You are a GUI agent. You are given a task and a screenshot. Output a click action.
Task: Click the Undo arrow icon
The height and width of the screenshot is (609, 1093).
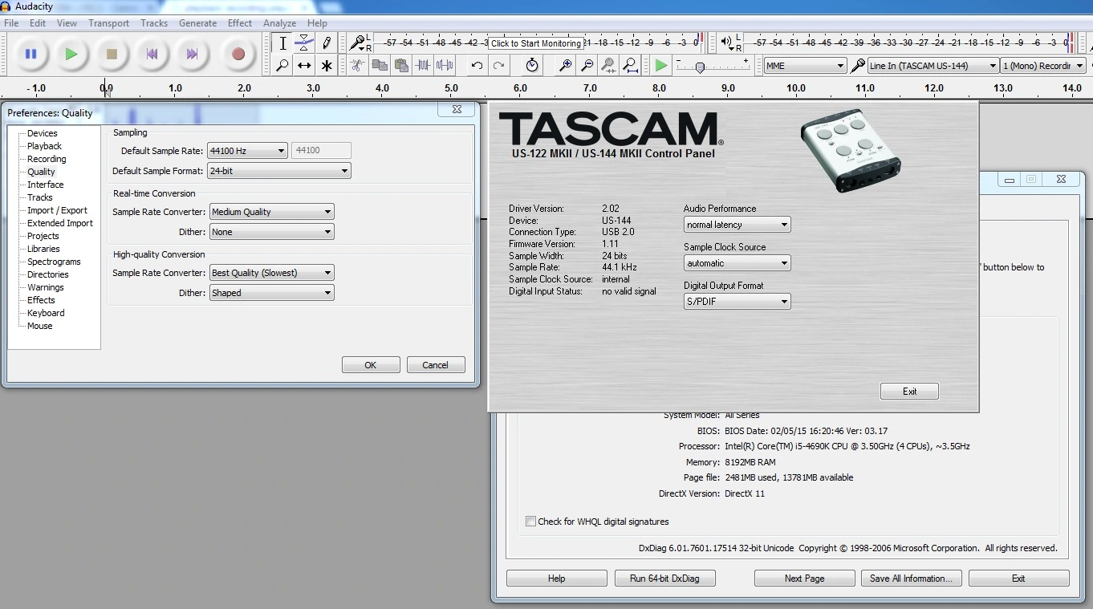[477, 65]
